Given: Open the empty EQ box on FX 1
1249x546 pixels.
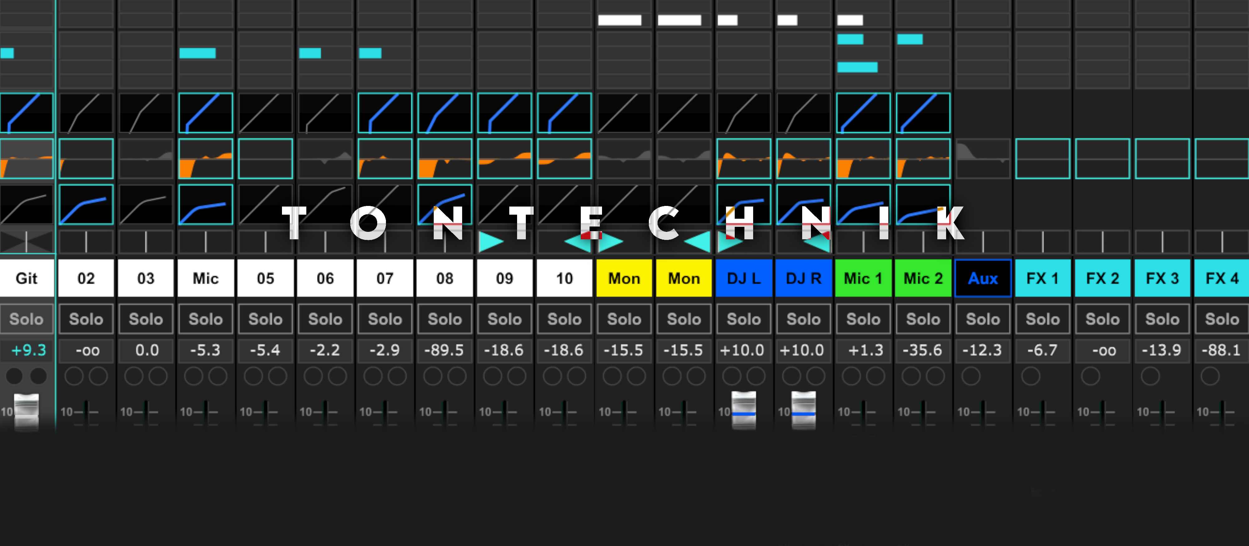Looking at the screenshot, I should coord(1043,158).
